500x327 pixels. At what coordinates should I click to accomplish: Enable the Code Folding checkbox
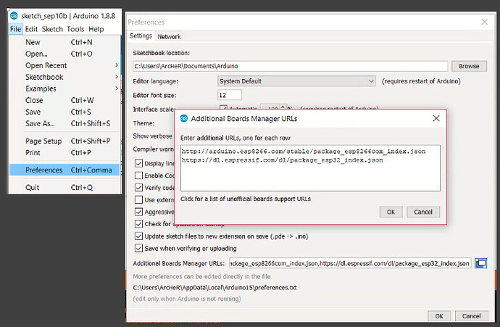coord(140,175)
